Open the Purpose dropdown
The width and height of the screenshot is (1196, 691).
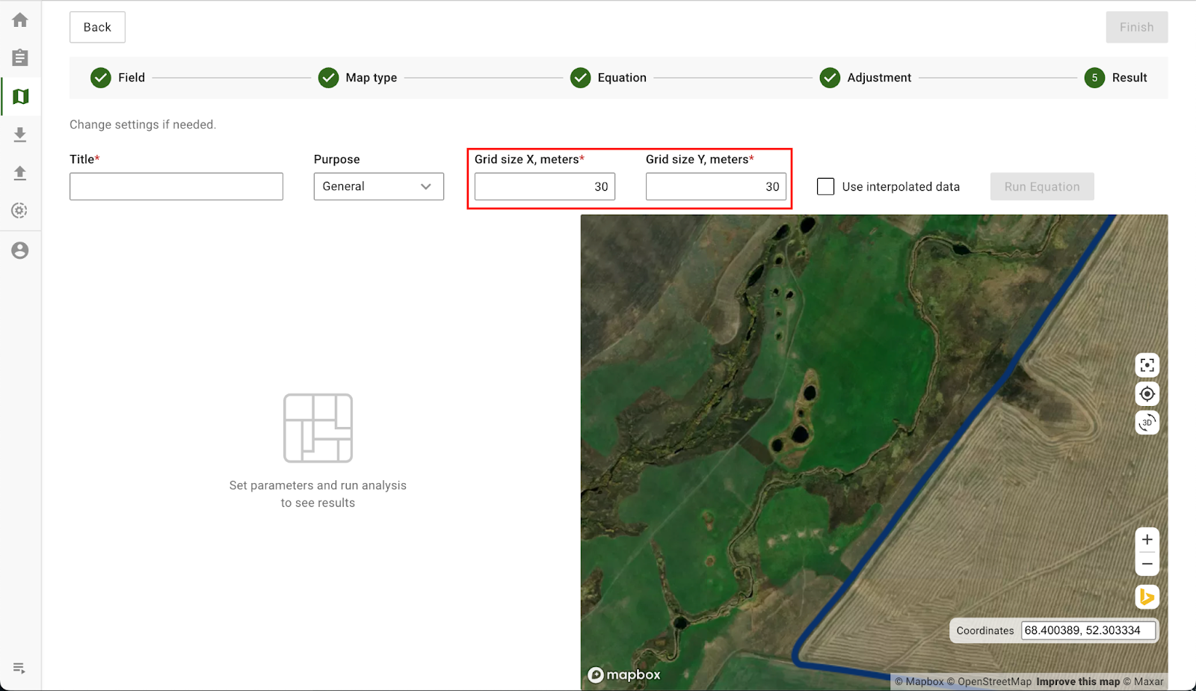click(x=378, y=186)
